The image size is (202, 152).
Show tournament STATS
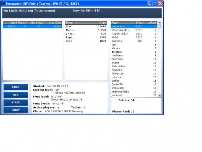click(x=16, y=102)
